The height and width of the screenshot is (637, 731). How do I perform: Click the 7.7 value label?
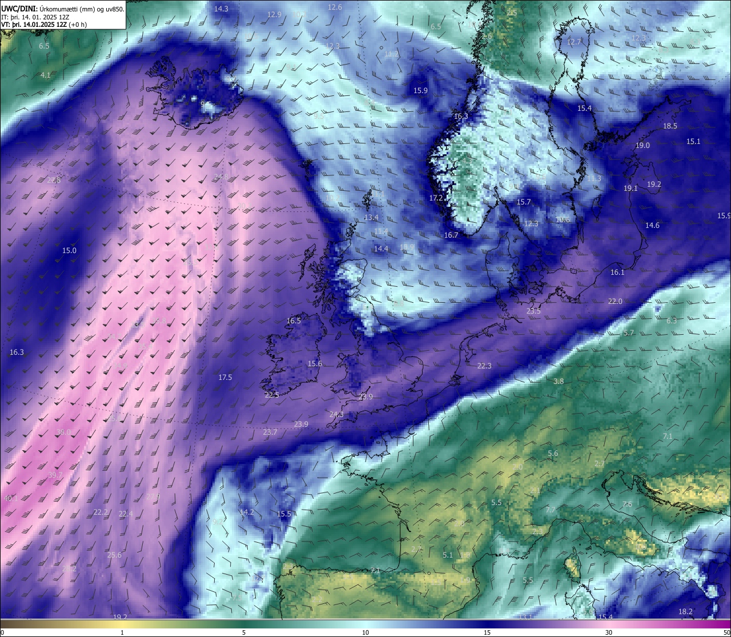551,510
